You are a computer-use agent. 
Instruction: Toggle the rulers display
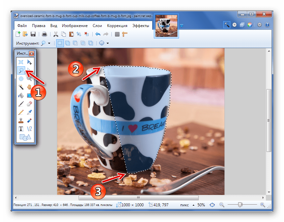pyautogui.click(x=125, y=34)
